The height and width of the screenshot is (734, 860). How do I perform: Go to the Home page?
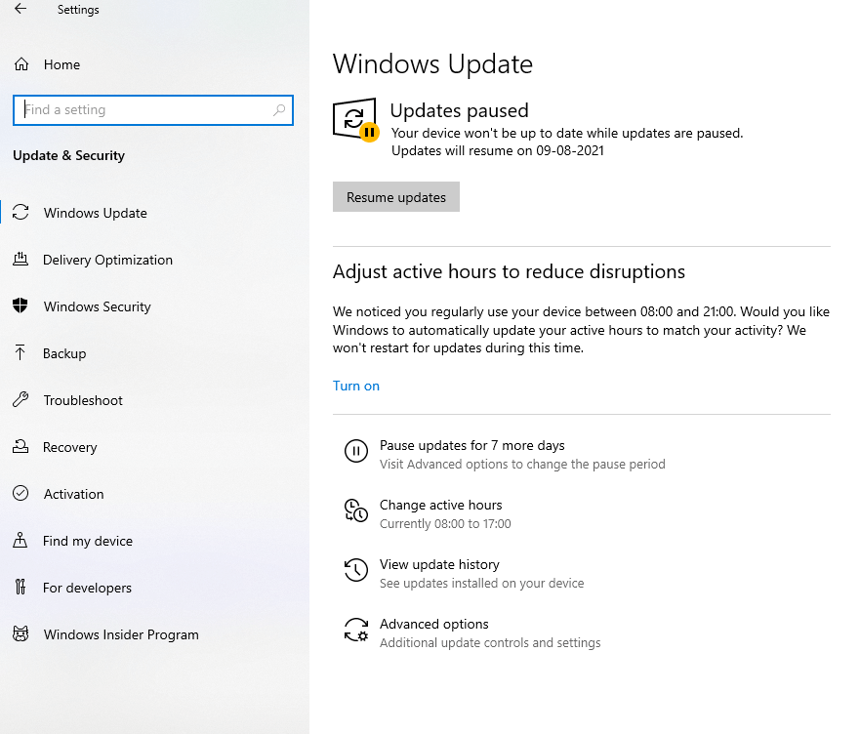(x=59, y=64)
